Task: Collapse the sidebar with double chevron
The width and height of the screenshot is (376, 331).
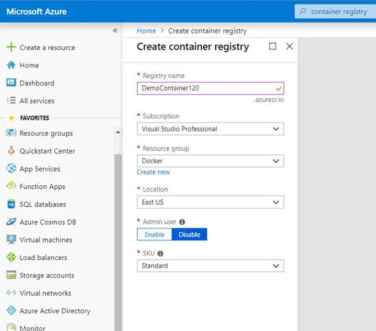Action: pos(115,30)
